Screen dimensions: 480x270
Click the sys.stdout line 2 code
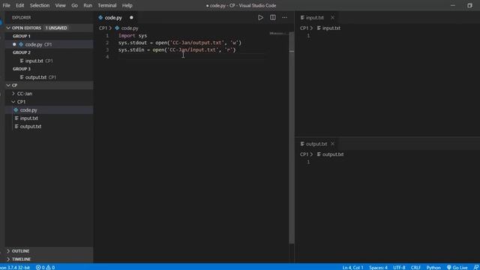coord(180,43)
